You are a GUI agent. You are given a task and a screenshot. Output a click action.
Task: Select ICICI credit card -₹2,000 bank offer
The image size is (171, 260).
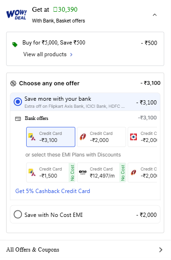tap(101, 137)
